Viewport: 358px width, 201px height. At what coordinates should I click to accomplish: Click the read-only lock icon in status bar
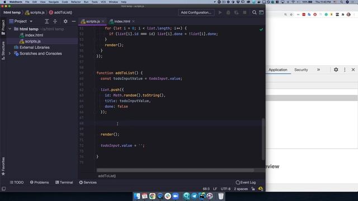tap(253, 189)
